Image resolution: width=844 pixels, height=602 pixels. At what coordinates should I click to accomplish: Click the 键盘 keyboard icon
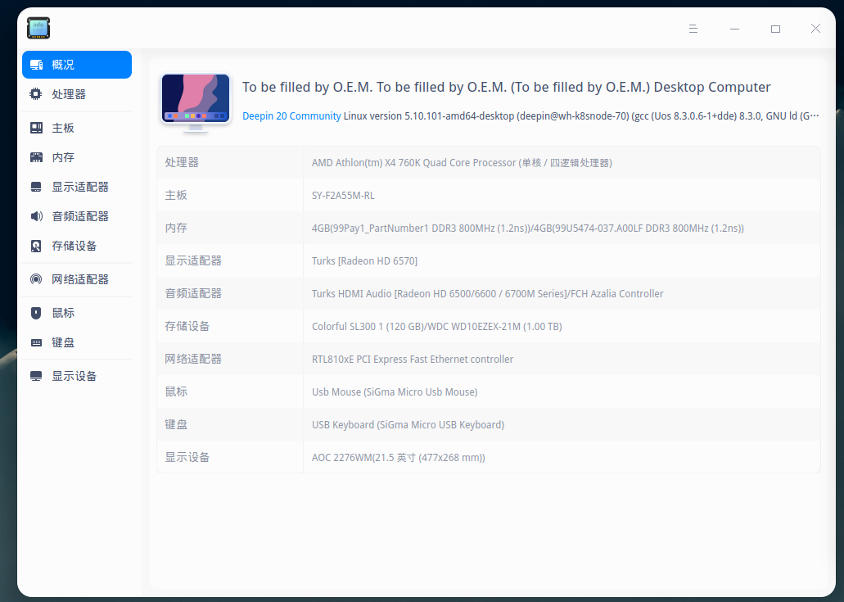tap(36, 342)
